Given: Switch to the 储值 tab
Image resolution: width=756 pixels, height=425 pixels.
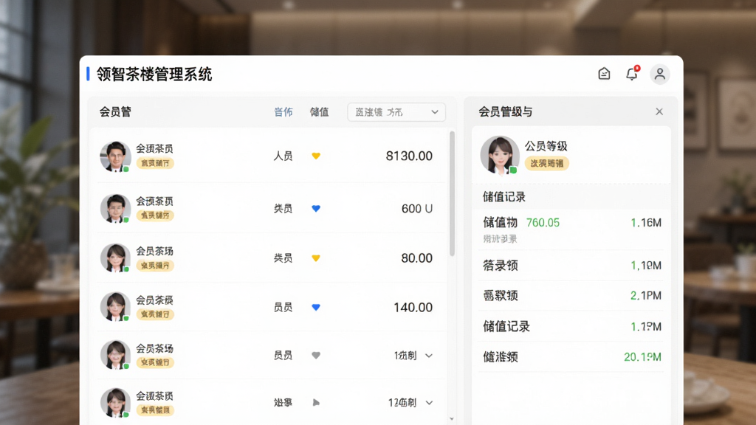Looking at the screenshot, I should (x=319, y=112).
